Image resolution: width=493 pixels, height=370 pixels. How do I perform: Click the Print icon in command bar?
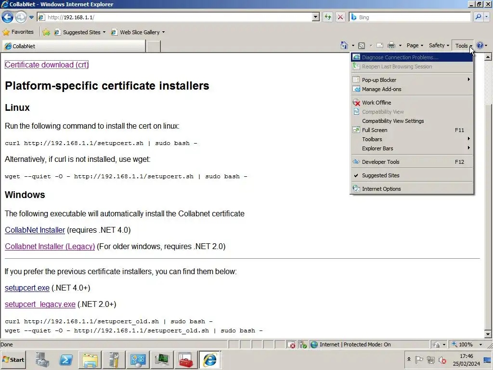(x=391, y=46)
